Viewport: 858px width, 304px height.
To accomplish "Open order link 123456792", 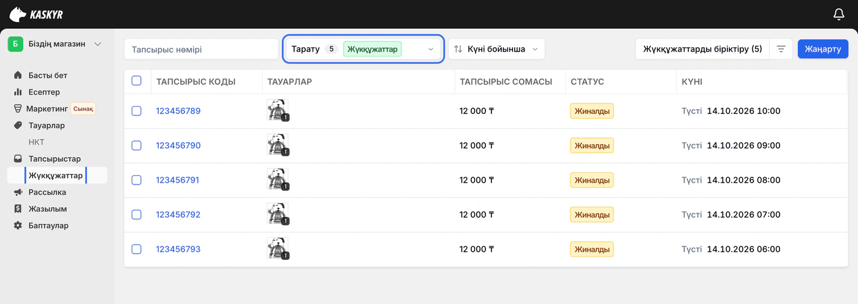I will [x=178, y=215].
